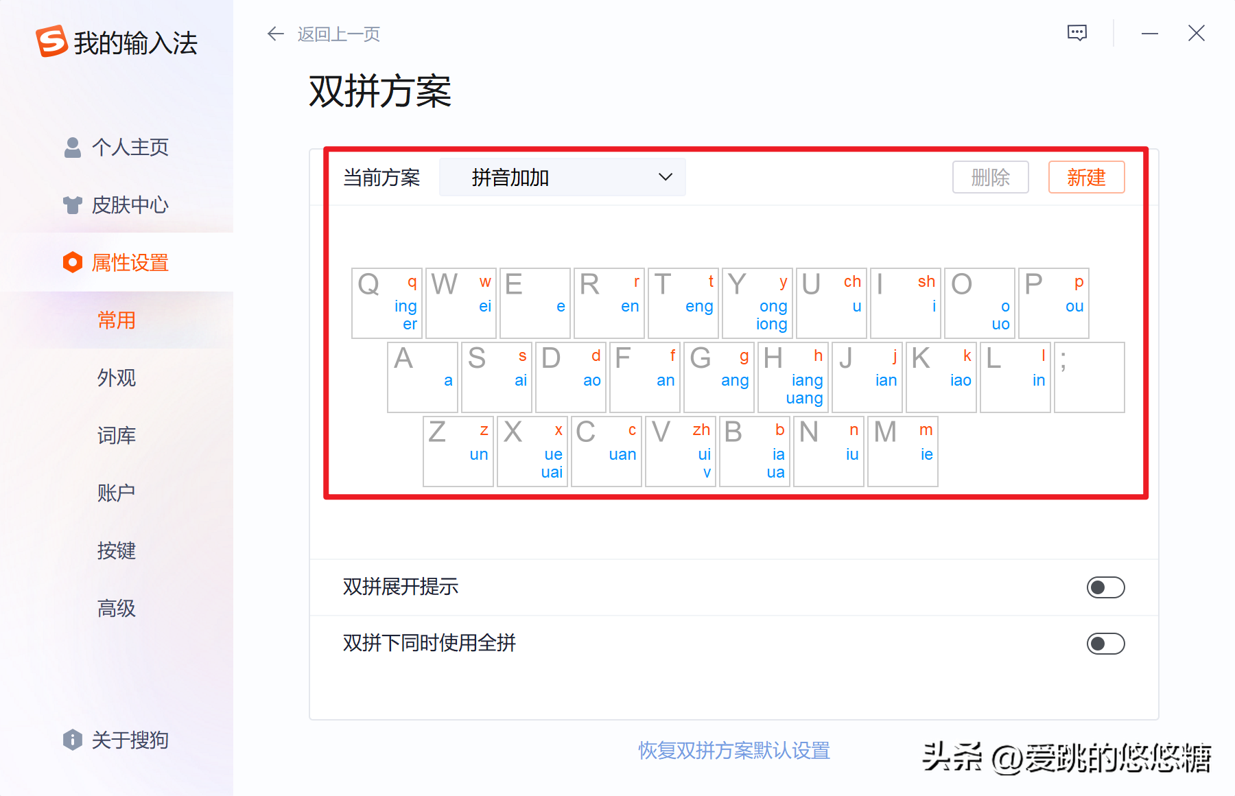Switch to the 账户 tab

click(x=117, y=493)
